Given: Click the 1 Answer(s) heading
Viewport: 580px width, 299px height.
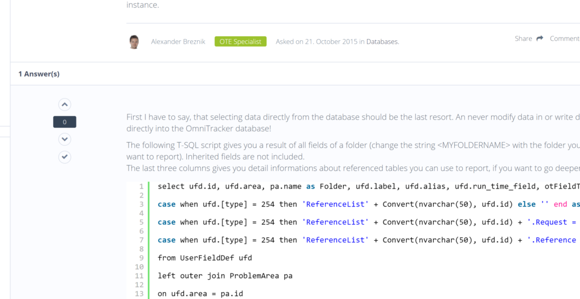Looking at the screenshot, I should point(39,74).
